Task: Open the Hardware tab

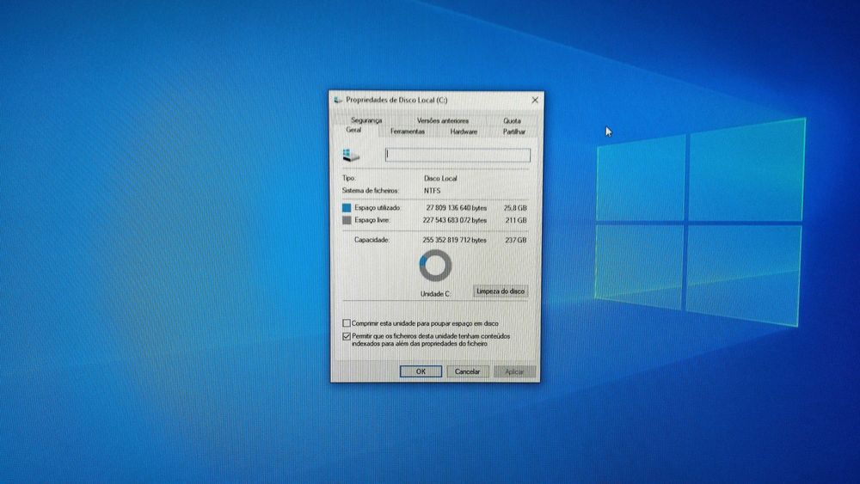Action: [x=464, y=132]
